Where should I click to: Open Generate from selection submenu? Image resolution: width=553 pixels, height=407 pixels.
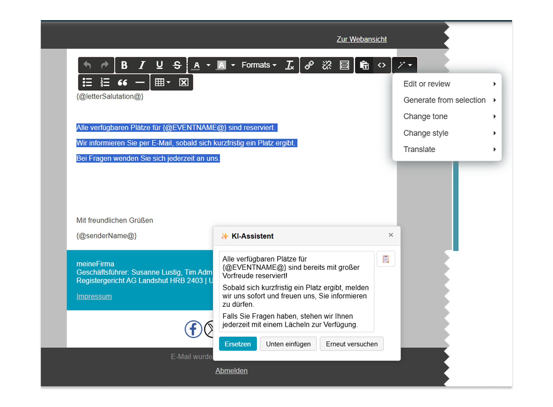(x=447, y=100)
